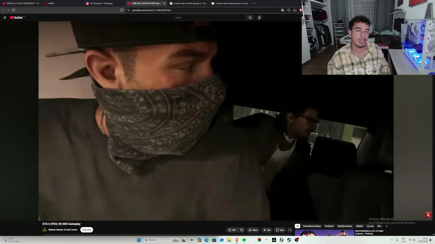
Task: Click the video title 'GTA 6 (PS5) 4K HDR Gameplay'
Action: click(x=62, y=224)
